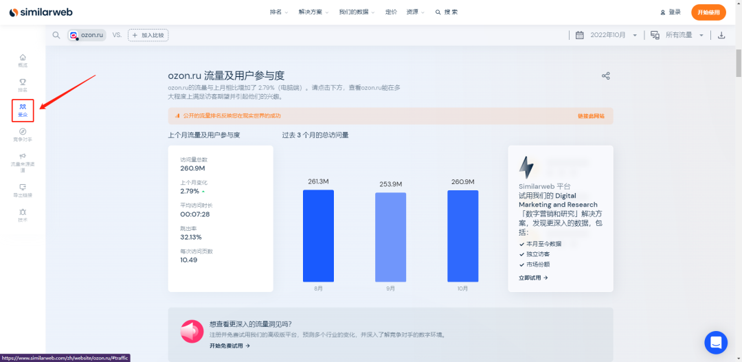
Task: Click the 立即试用 link in the platform card
Action: coord(533,278)
